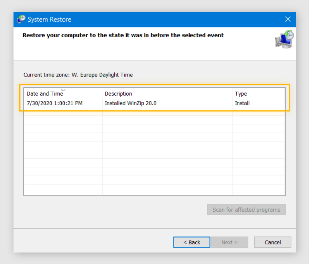Sort by the Type column header
Screen dimensions: 309x264
(241, 94)
